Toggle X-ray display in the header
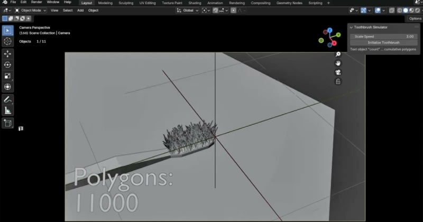The height and width of the screenshot is (222, 423). [x=391, y=10]
